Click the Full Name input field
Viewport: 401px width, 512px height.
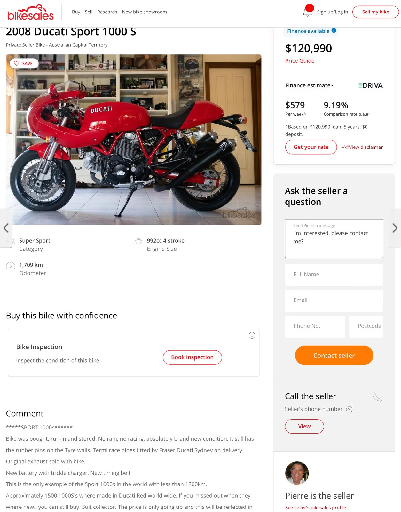[334, 275]
